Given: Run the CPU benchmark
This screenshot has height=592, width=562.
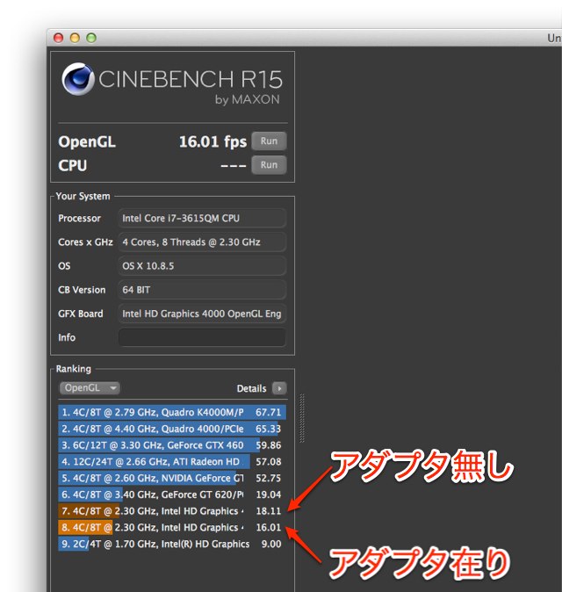Looking at the screenshot, I should (269, 164).
